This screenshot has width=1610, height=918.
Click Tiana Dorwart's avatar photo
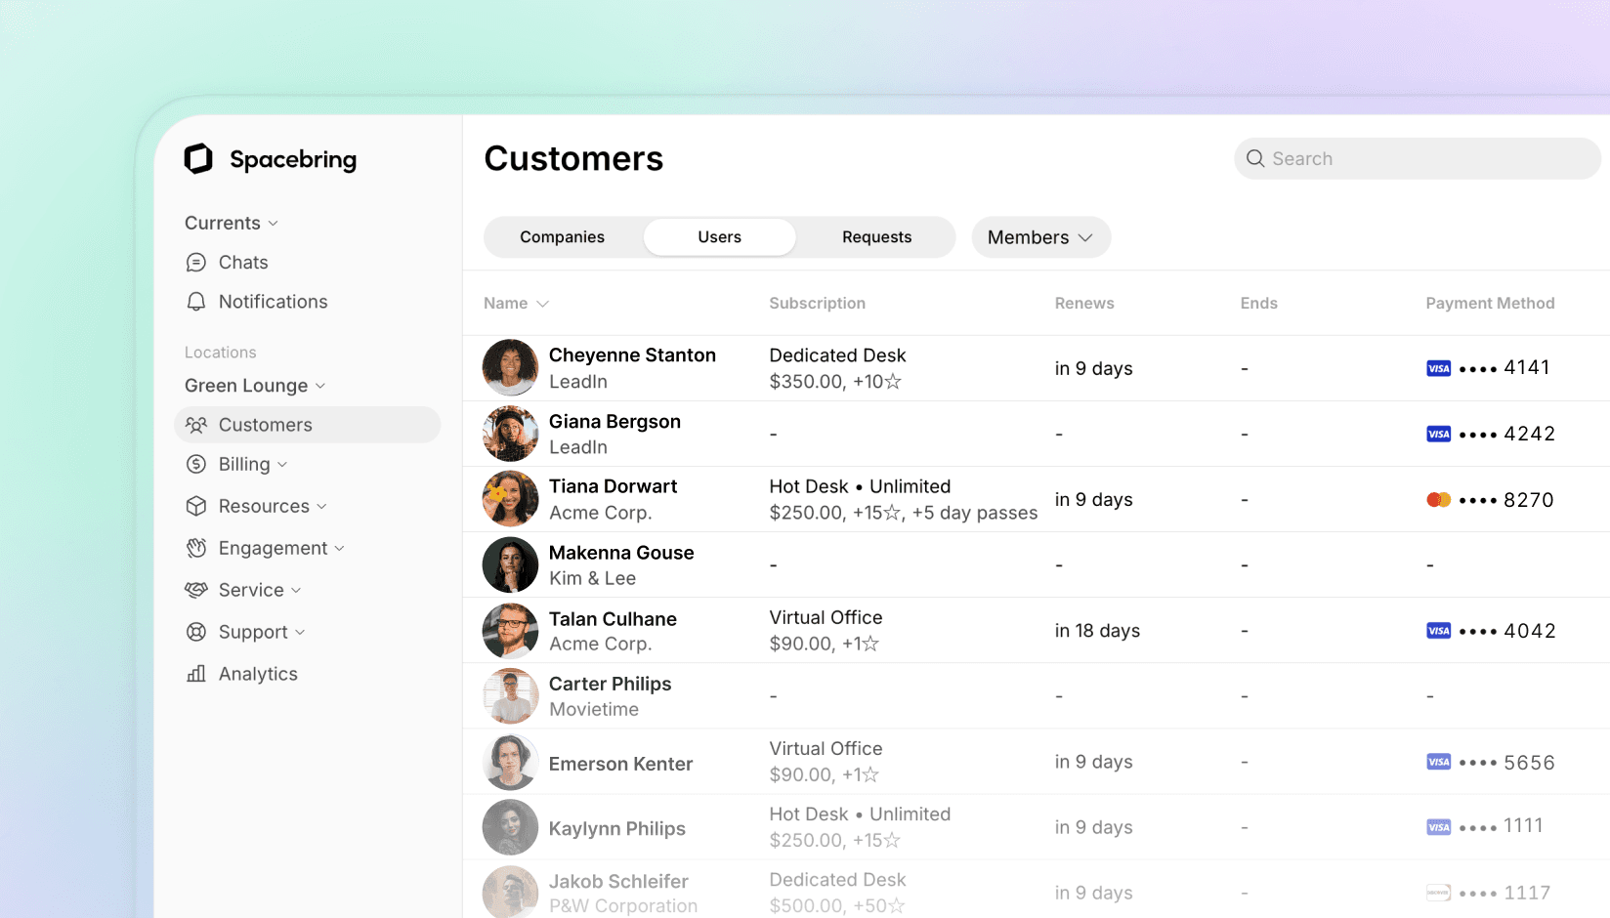(510, 499)
